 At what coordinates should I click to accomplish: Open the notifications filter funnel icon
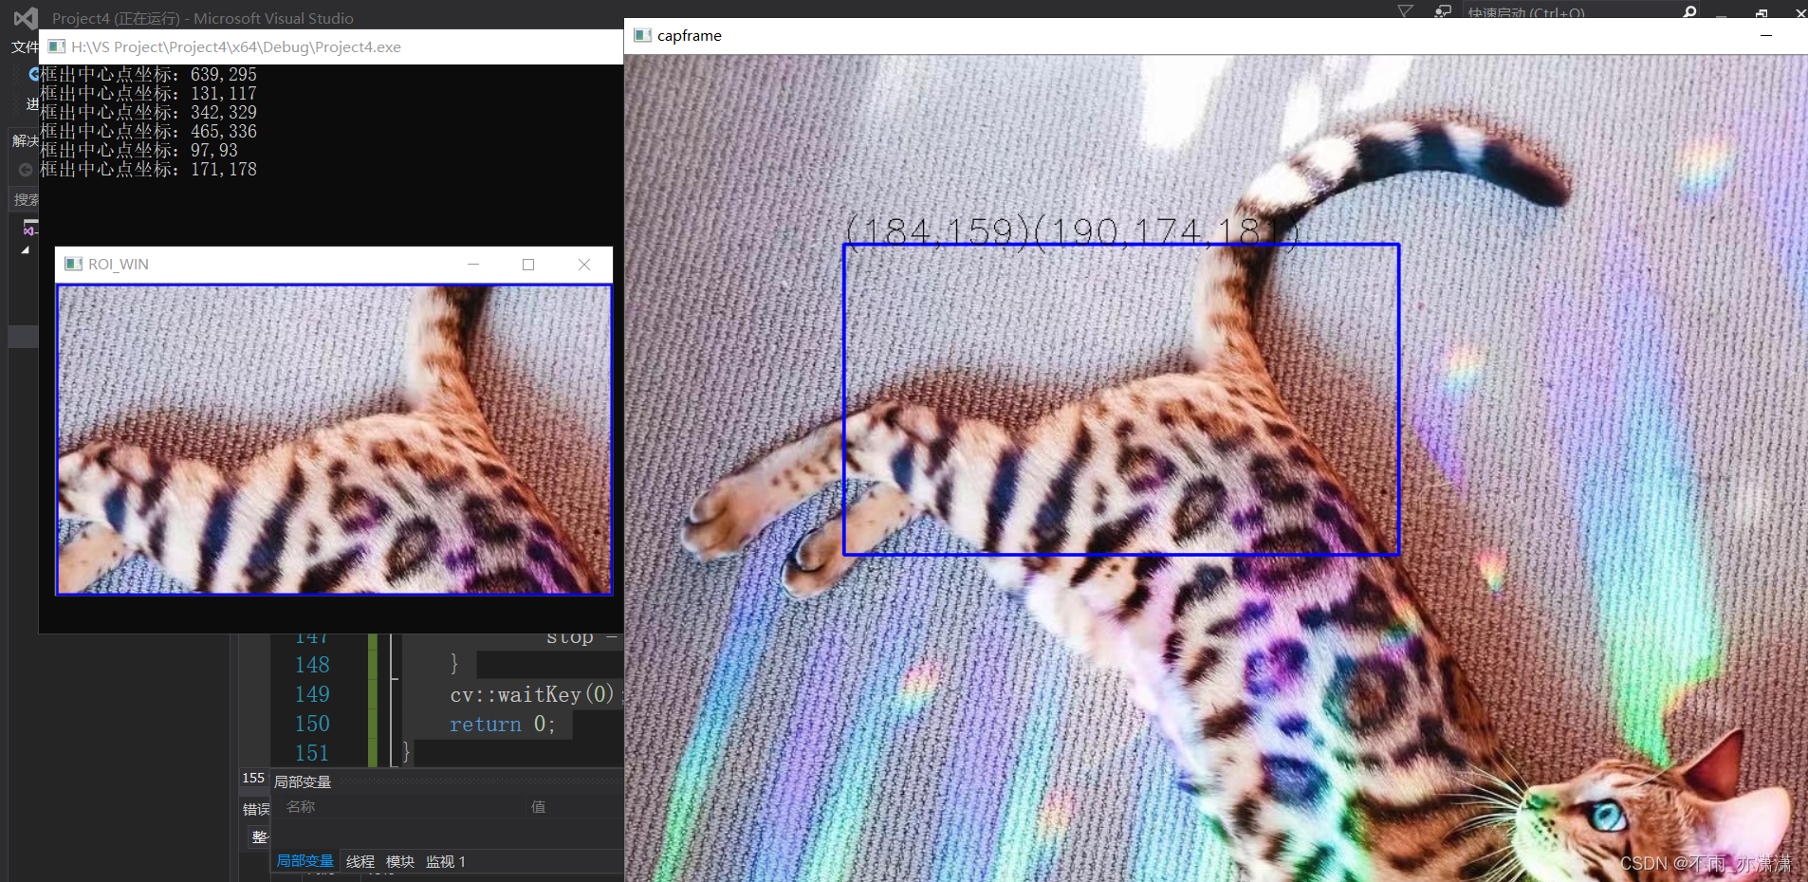1405,11
